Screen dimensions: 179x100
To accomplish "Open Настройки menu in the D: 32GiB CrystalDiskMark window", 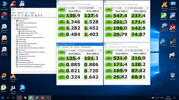I will pyautogui.click(x=65, y=47).
